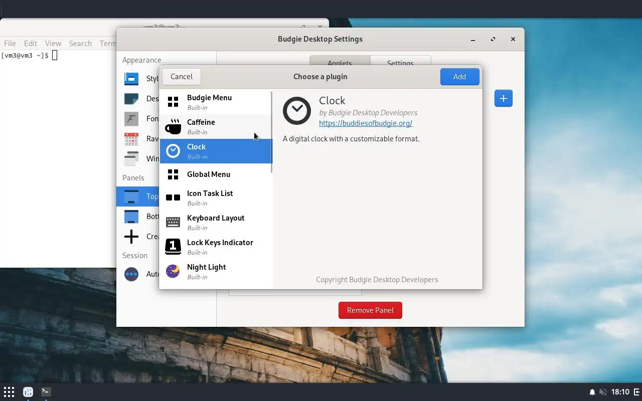The image size is (642, 401).
Task: Pick the Global Menu grid icon
Action: click(173, 174)
